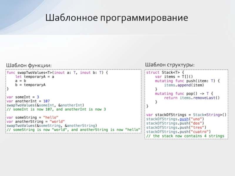Viewport: 235px width, 176px height.
Task: Click the line "let temporaryA = a"
Action: click(35, 77)
